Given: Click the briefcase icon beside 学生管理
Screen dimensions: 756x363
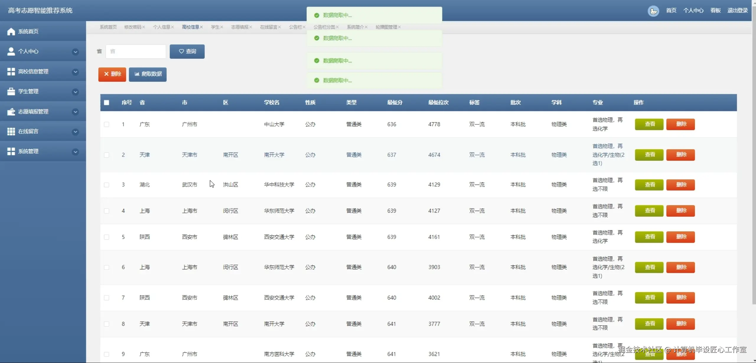Looking at the screenshot, I should [x=11, y=92].
